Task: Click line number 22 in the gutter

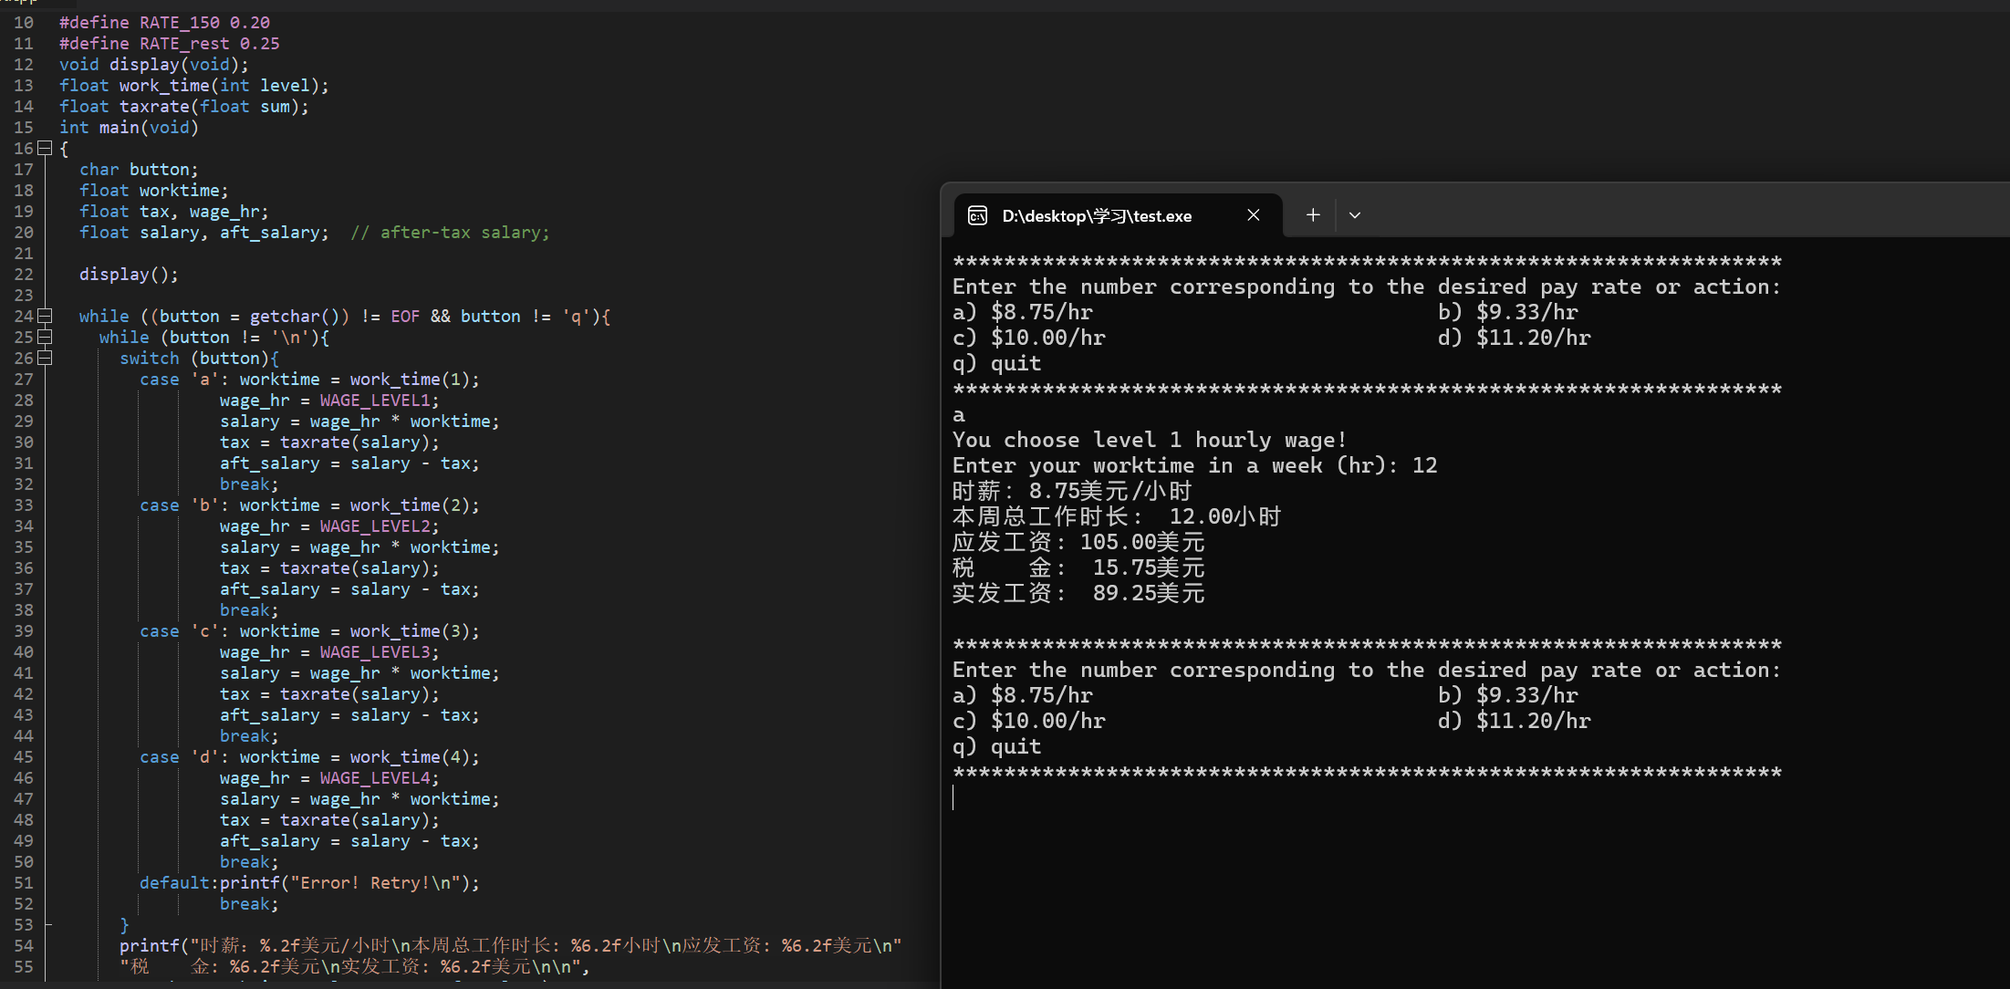Action: [x=24, y=274]
